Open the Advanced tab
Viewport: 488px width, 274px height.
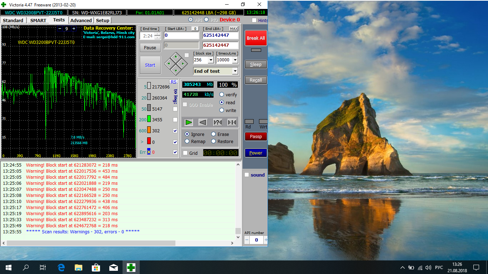[81, 20]
